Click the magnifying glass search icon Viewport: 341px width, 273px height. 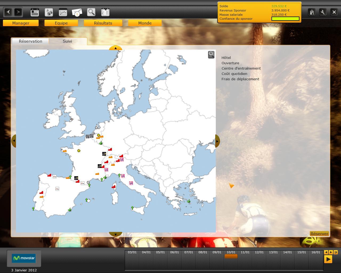(x=91, y=12)
